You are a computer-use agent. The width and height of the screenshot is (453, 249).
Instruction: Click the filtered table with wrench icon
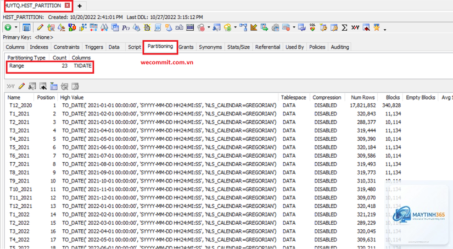[323, 27]
